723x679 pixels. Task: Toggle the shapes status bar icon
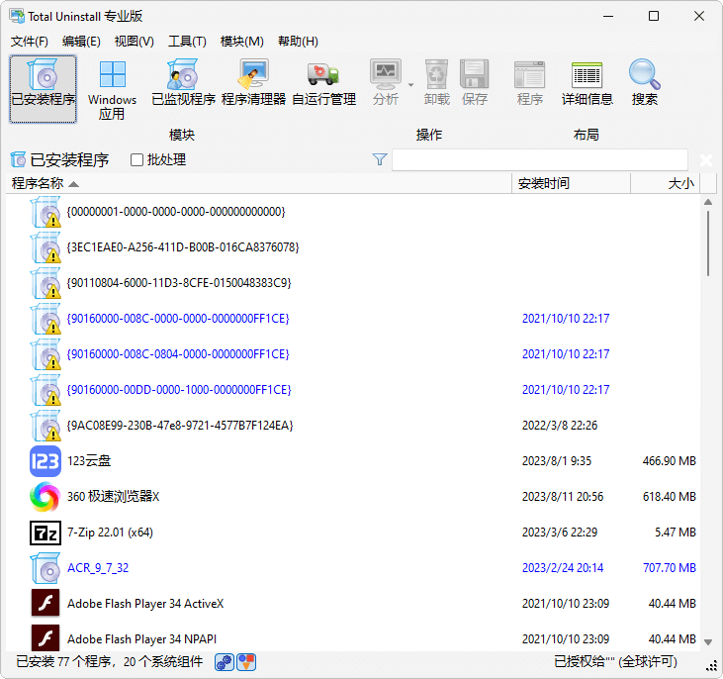(x=246, y=662)
